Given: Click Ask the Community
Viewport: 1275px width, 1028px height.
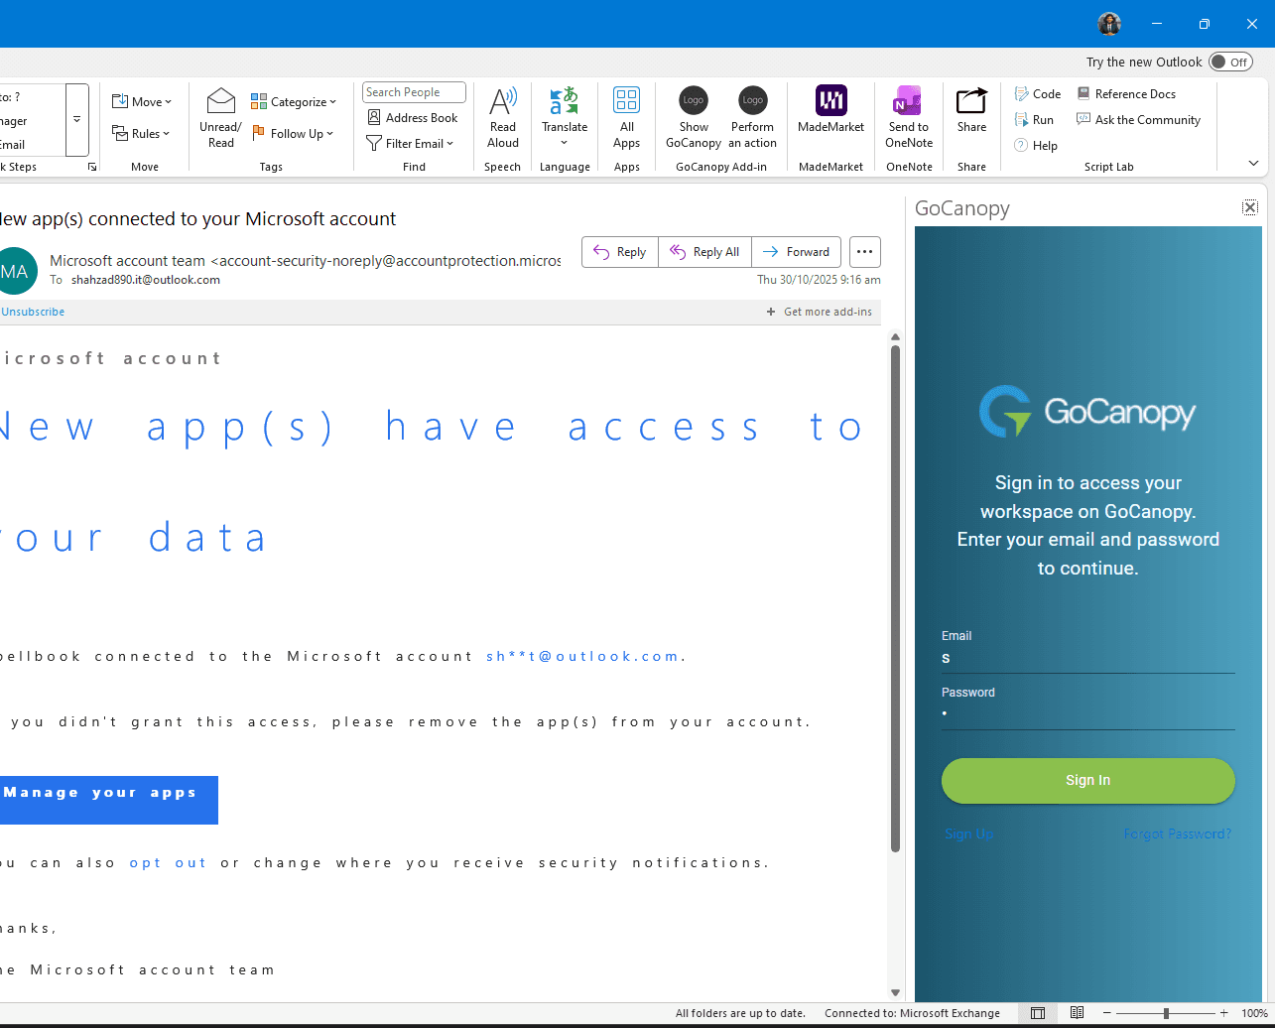Looking at the screenshot, I should point(1138,119).
